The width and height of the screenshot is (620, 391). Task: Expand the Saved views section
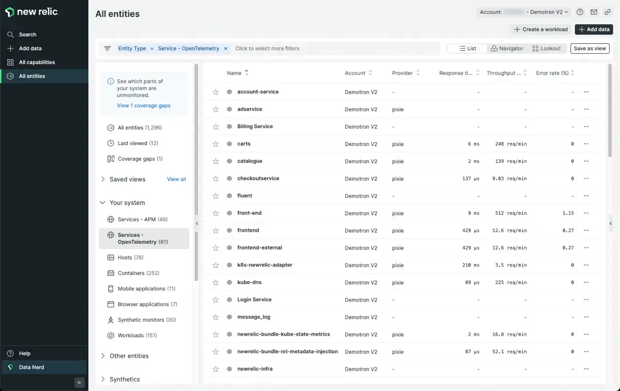click(103, 179)
